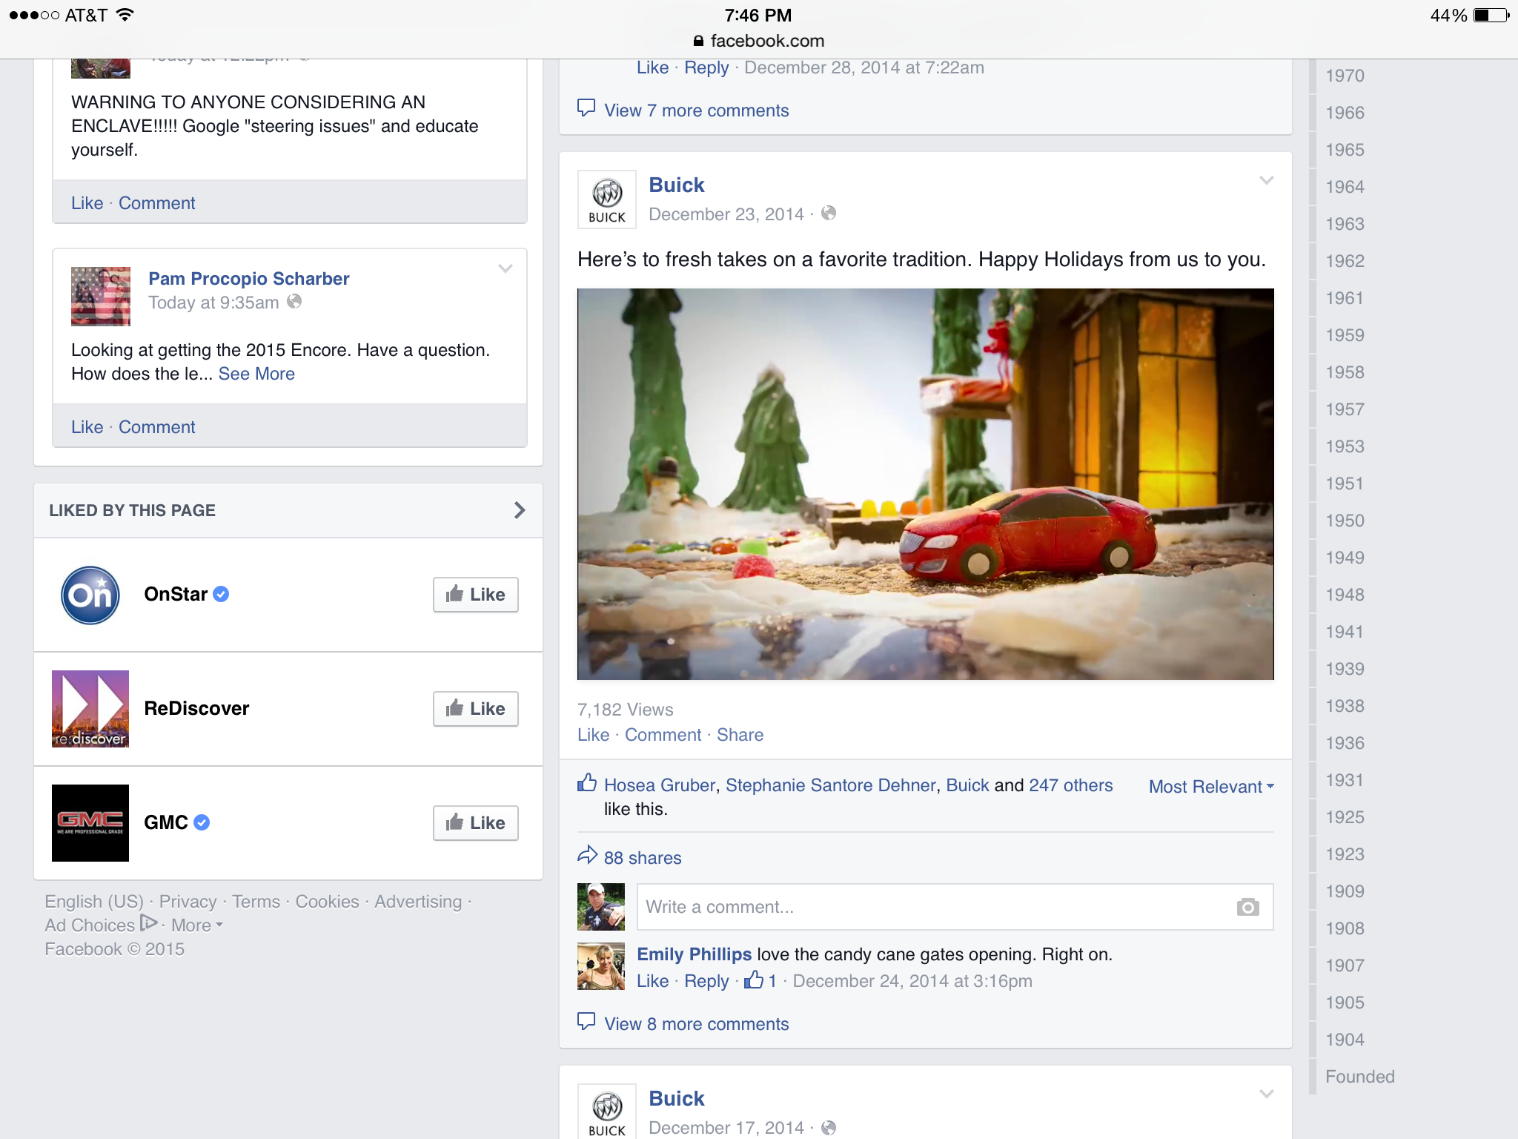
Task: Jump to 1970 in the timeline
Action: (x=1345, y=76)
